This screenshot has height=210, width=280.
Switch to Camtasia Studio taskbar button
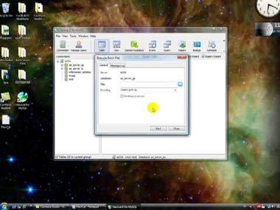(x=51, y=206)
